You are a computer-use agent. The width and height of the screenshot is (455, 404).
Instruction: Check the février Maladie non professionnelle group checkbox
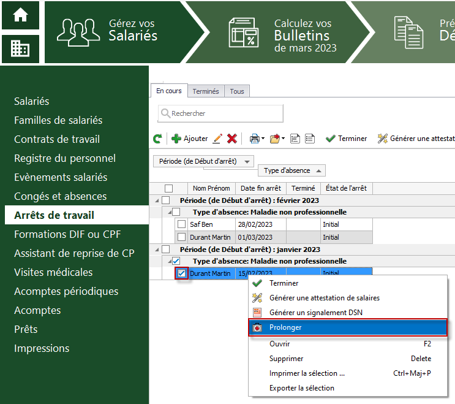click(x=176, y=212)
